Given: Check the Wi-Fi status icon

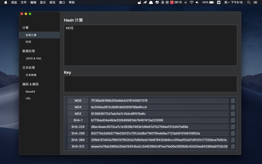Looking at the screenshot, I should 192,2.
